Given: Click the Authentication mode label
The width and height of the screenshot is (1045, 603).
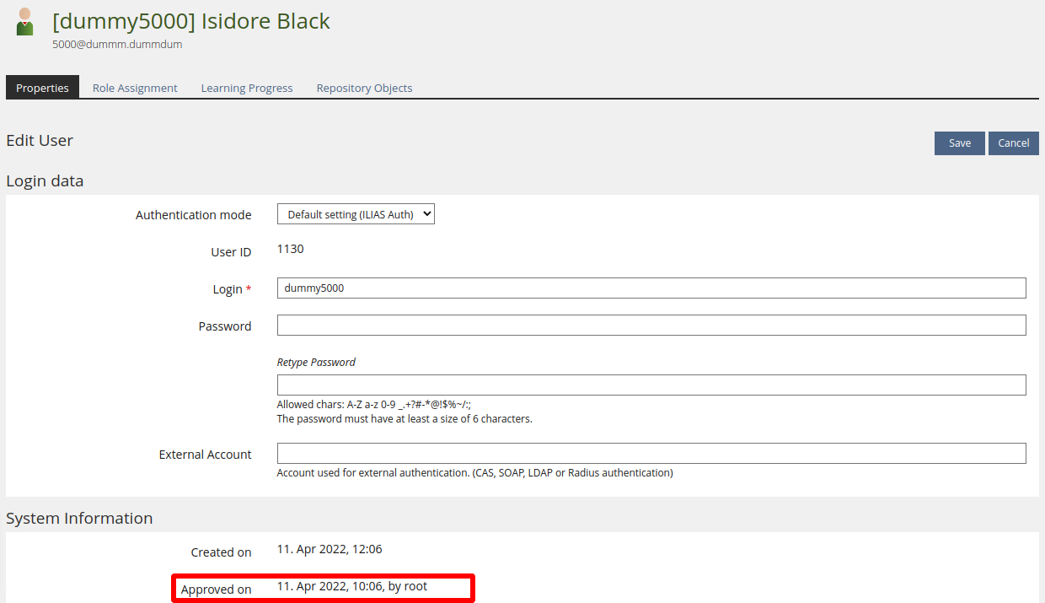Looking at the screenshot, I should (x=194, y=215).
